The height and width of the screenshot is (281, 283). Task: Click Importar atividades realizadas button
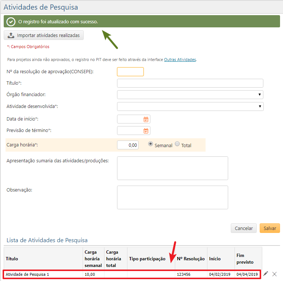44,35
